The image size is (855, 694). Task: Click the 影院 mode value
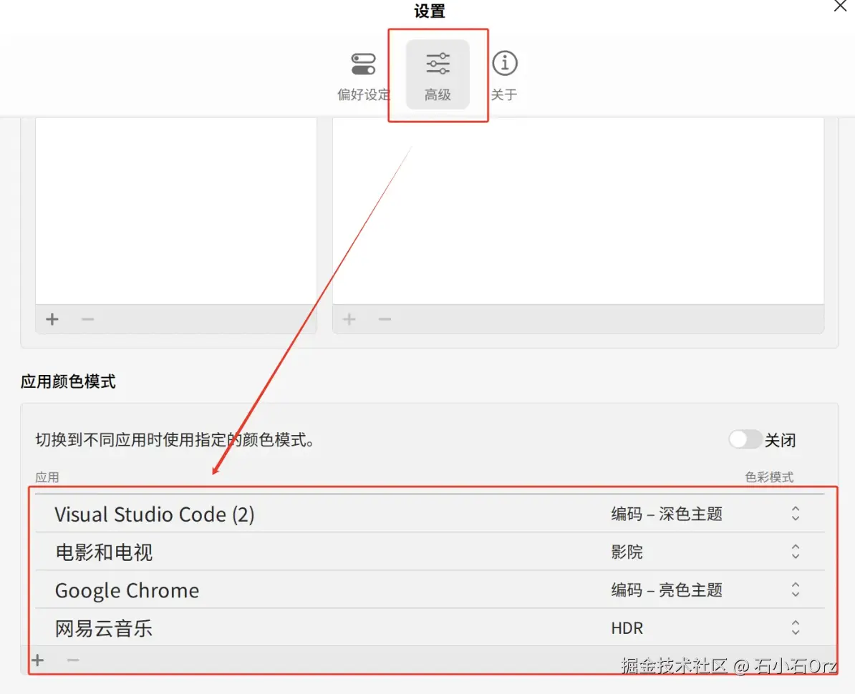click(627, 552)
